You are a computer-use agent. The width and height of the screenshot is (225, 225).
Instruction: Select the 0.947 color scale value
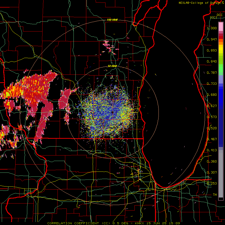pyautogui.click(x=212, y=39)
